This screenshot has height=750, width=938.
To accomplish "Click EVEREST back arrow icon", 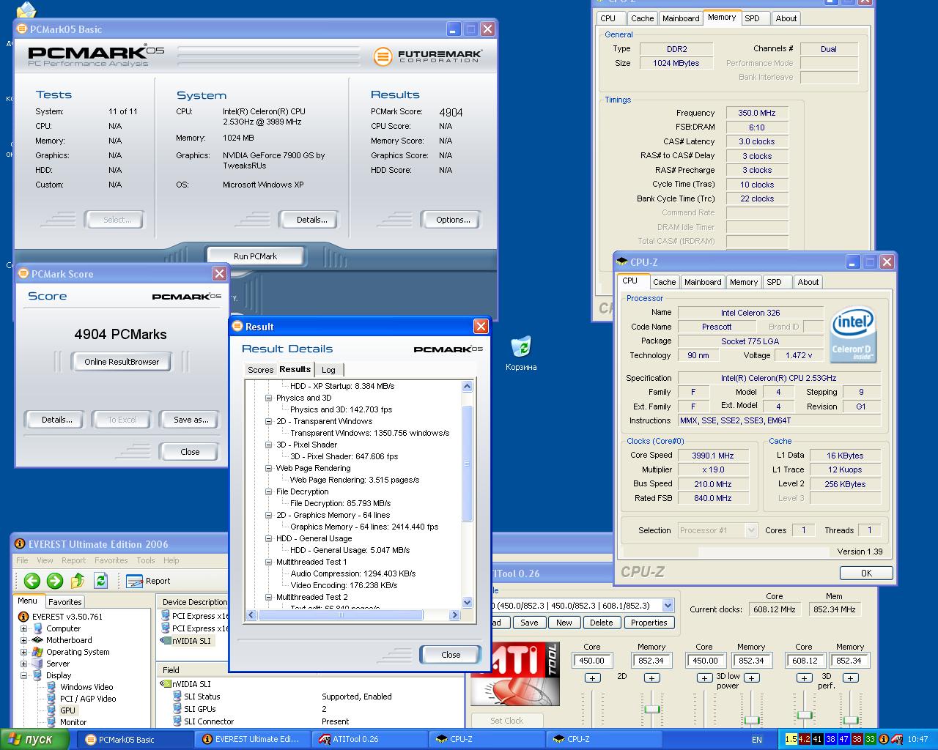I will coord(32,581).
